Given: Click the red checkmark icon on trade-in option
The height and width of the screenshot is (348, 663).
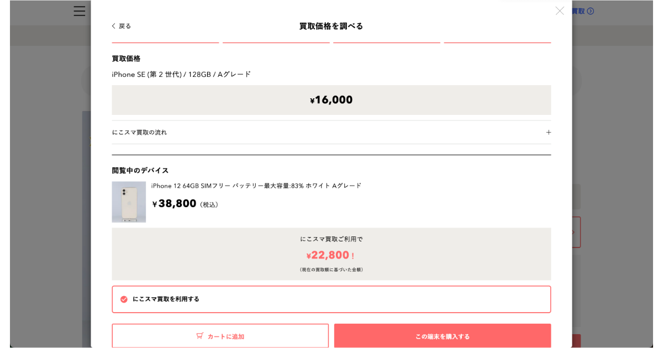Looking at the screenshot, I should click(123, 298).
